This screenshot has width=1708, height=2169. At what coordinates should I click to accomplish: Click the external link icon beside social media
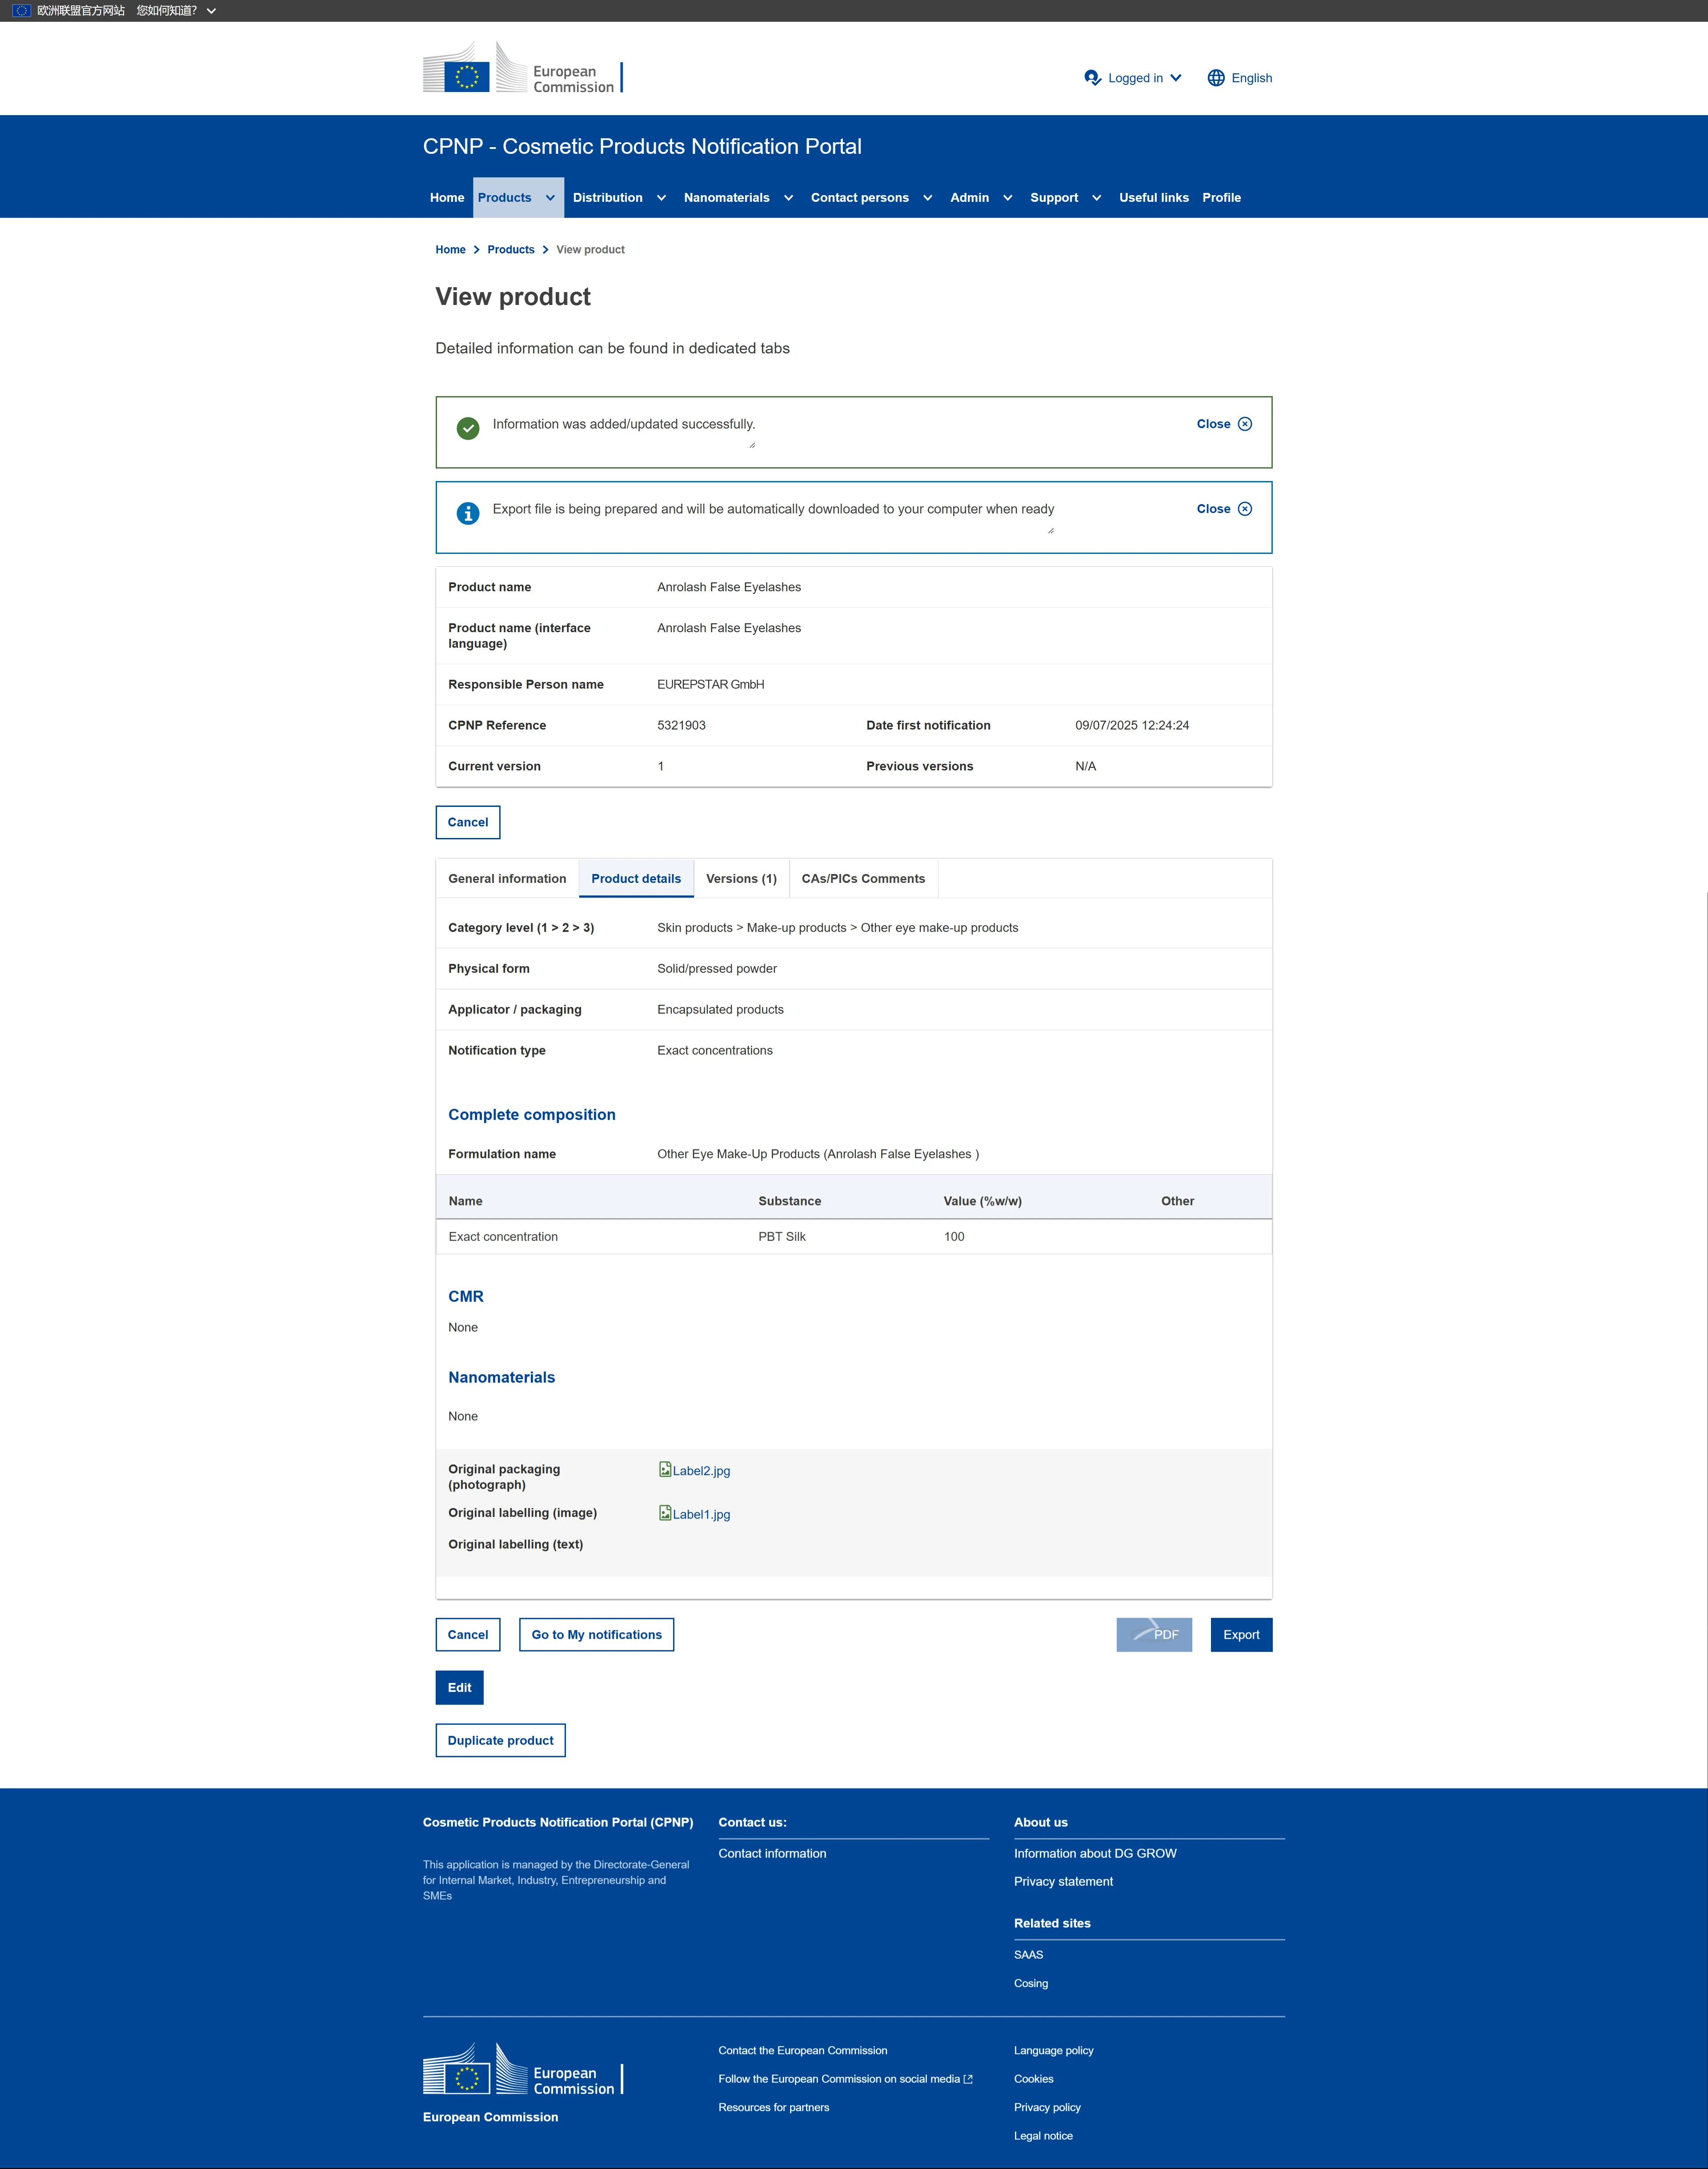pyautogui.click(x=968, y=2079)
